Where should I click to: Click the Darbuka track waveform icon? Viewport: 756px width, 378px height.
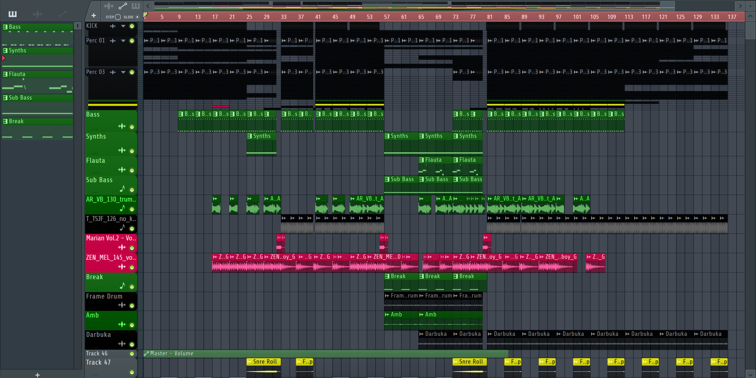click(122, 344)
